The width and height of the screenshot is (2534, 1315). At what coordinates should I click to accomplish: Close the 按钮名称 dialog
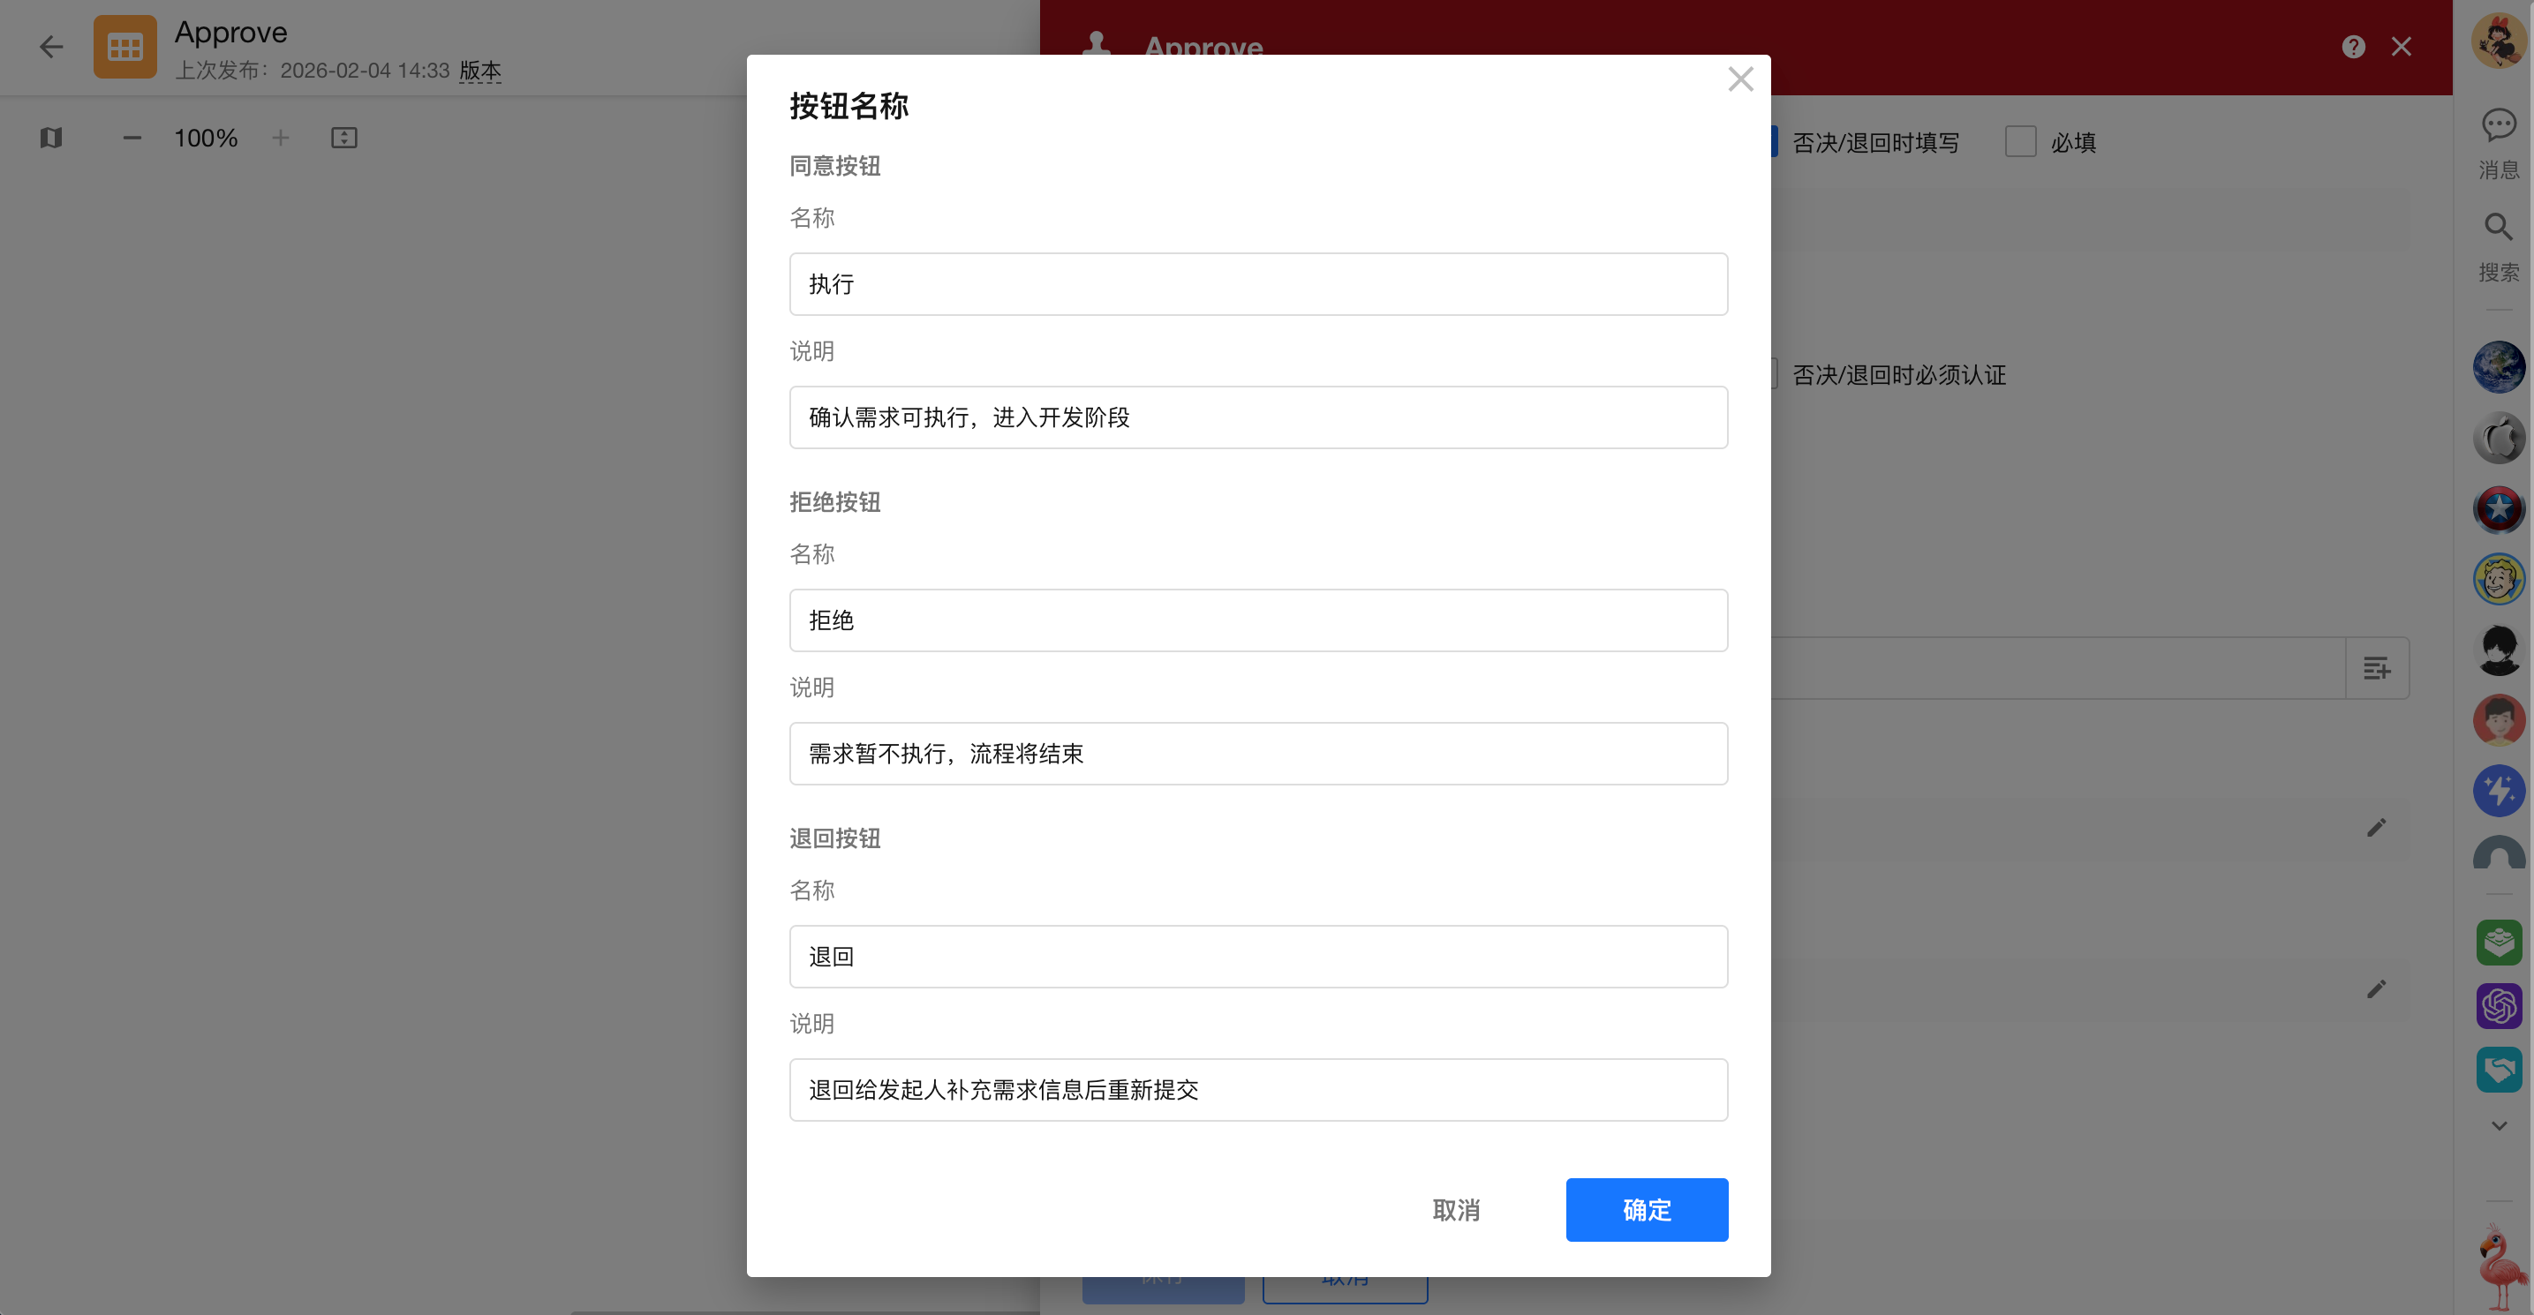coord(1740,79)
